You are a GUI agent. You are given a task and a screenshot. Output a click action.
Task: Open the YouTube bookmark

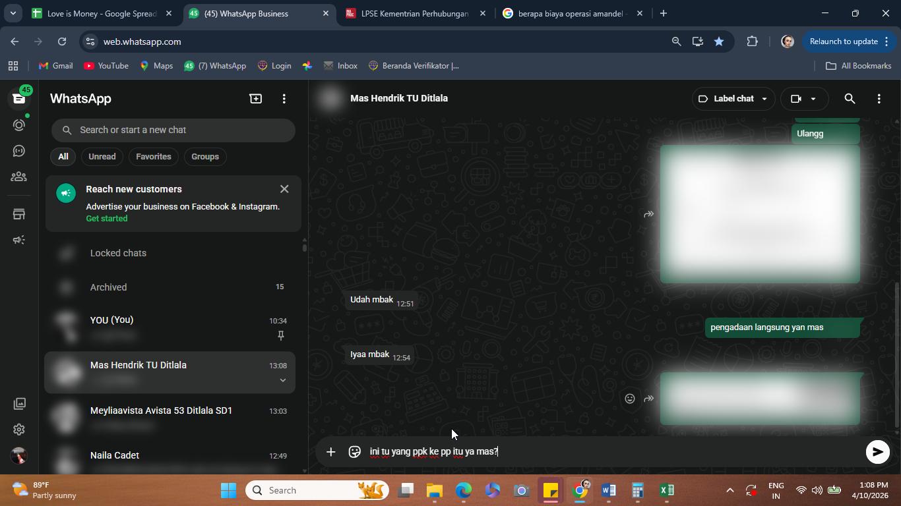(106, 66)
